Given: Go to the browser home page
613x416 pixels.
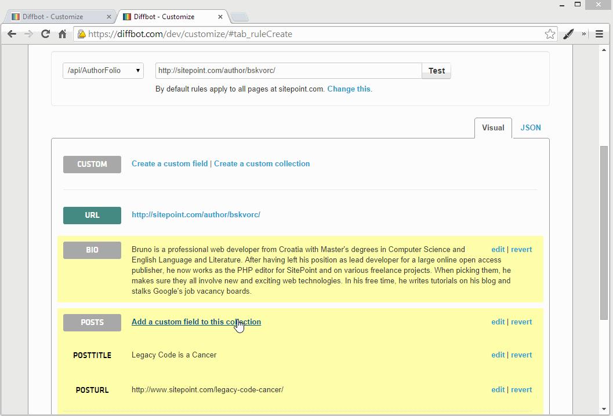Looking at the screenshot, I should pyautogui.click(x=62, y=34).
